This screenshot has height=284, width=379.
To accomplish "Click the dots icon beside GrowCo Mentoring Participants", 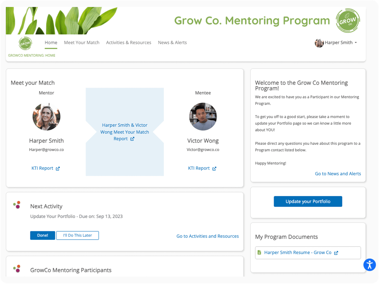I will coord(17,269).
